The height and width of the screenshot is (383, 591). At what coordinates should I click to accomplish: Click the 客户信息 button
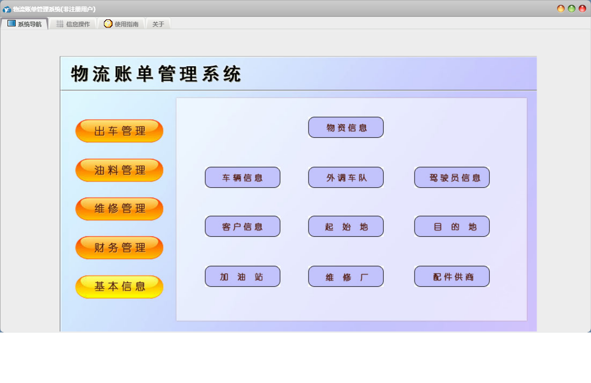click(x=243, y=226)
